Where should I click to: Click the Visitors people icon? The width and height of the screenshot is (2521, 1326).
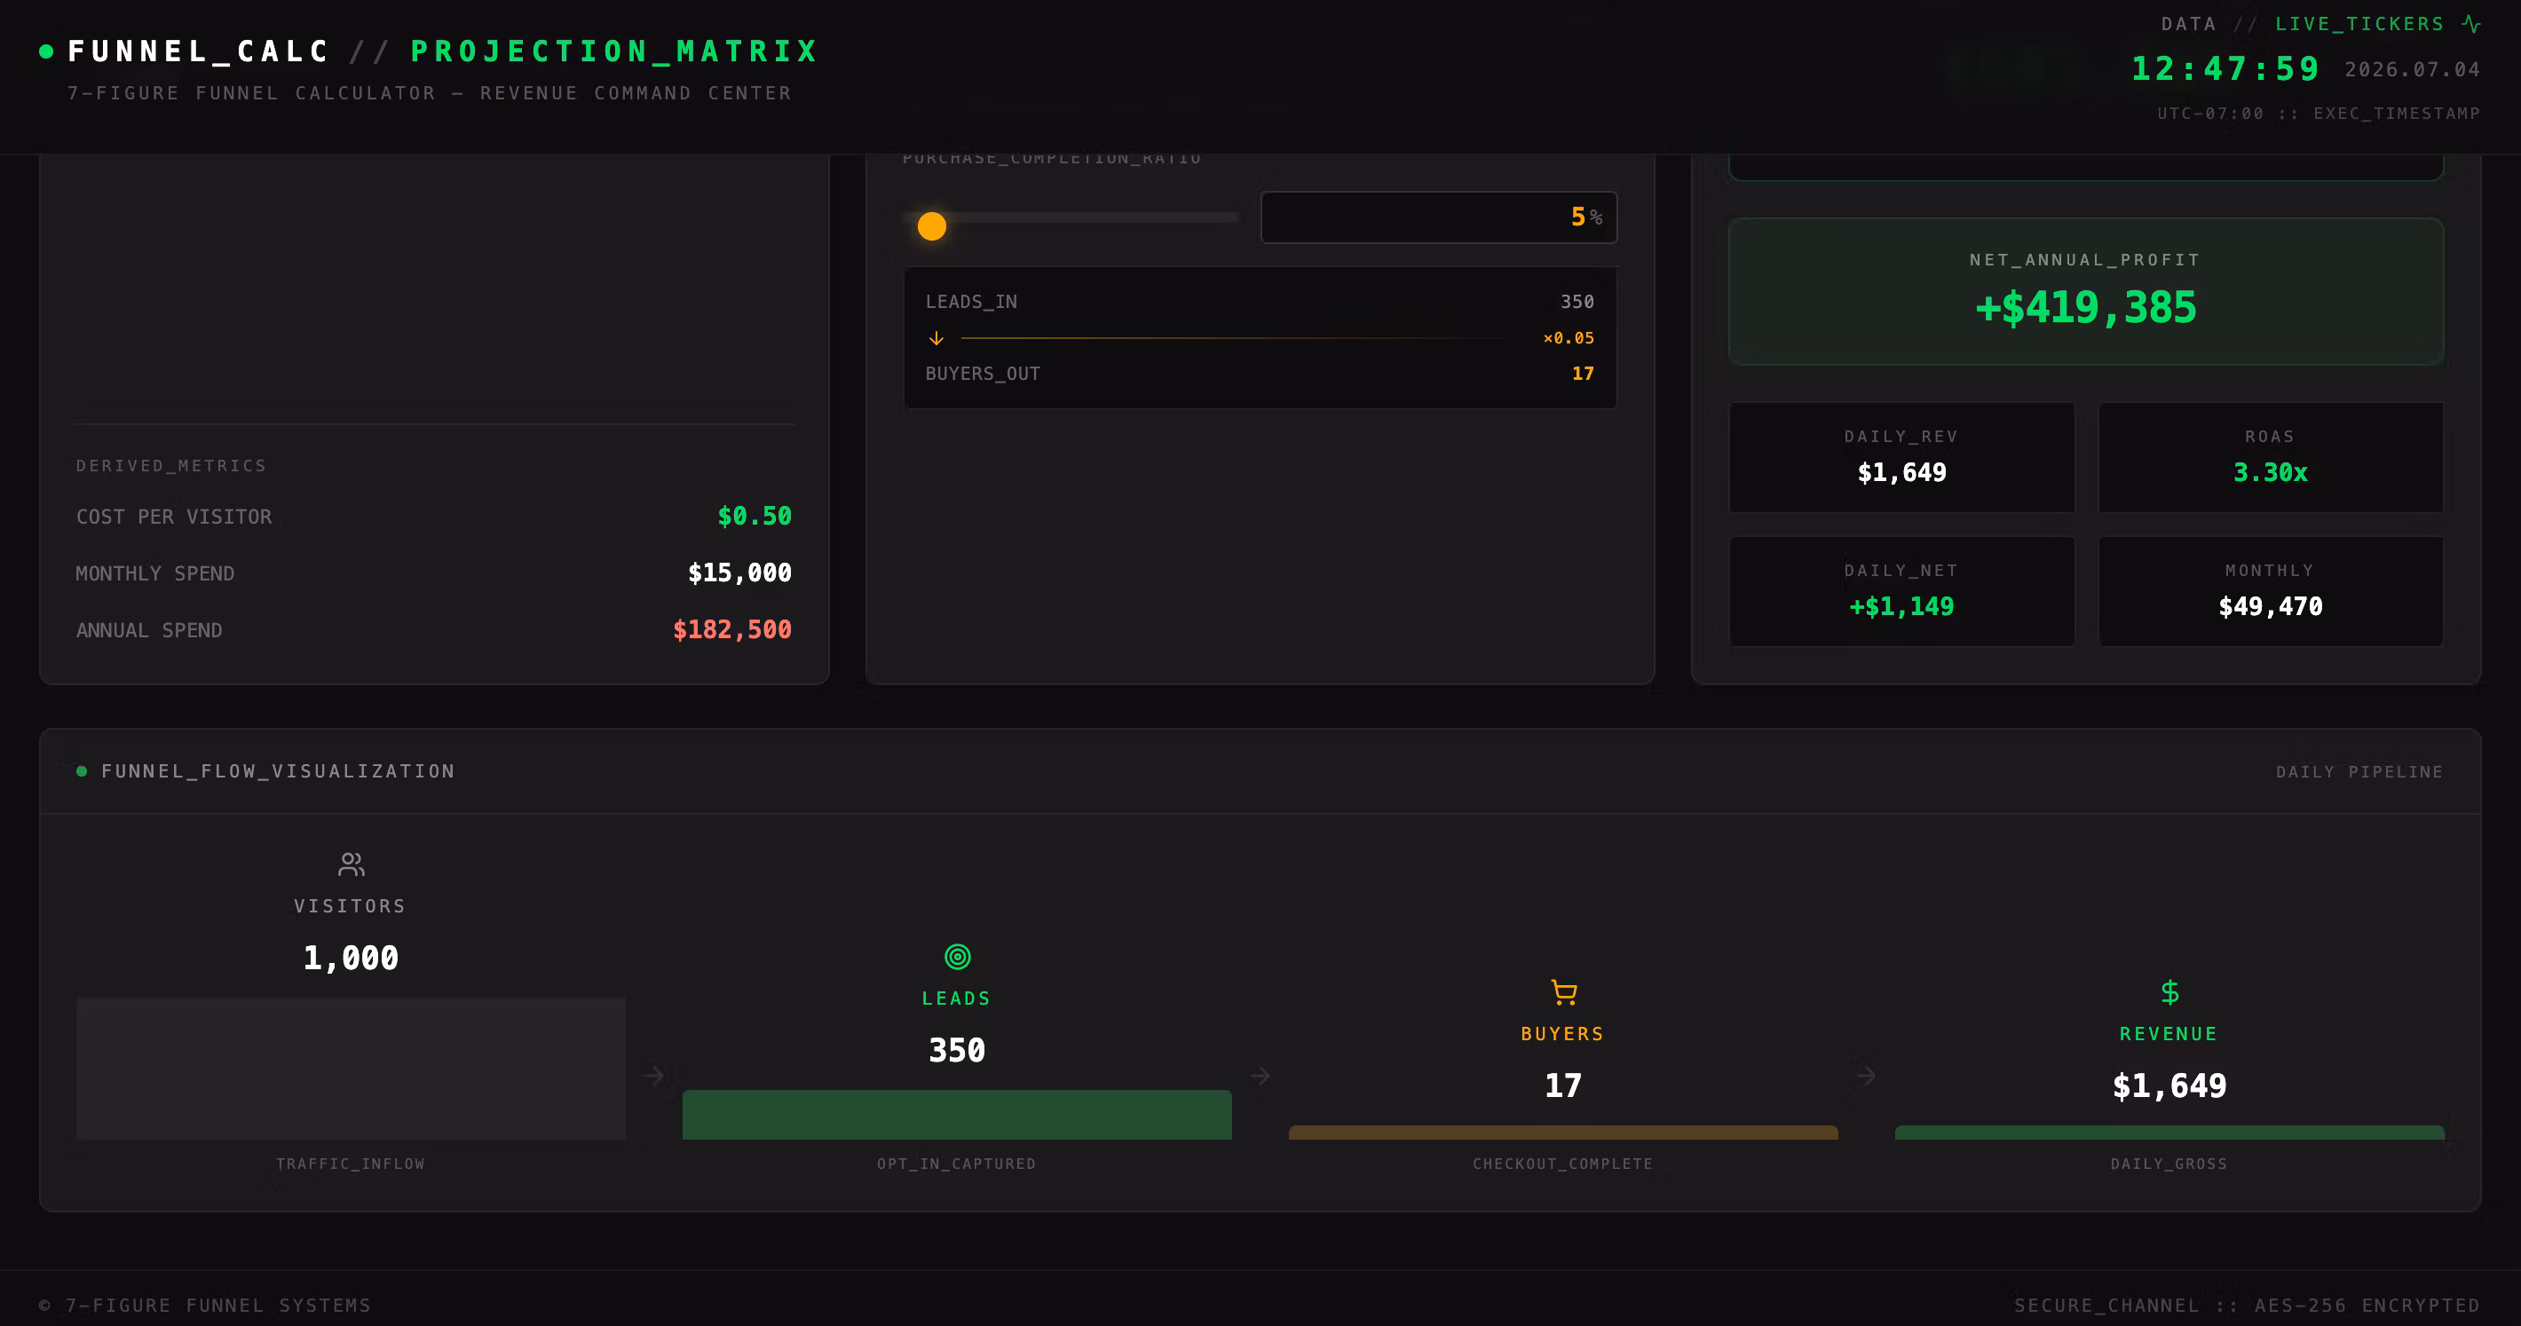click(351, 864)
